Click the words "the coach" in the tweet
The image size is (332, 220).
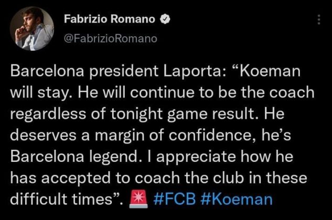coord(278,93)
